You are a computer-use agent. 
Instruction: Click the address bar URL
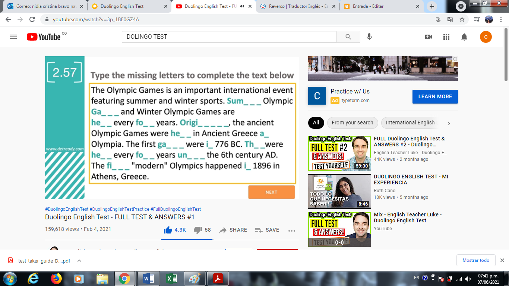[96, 19]
